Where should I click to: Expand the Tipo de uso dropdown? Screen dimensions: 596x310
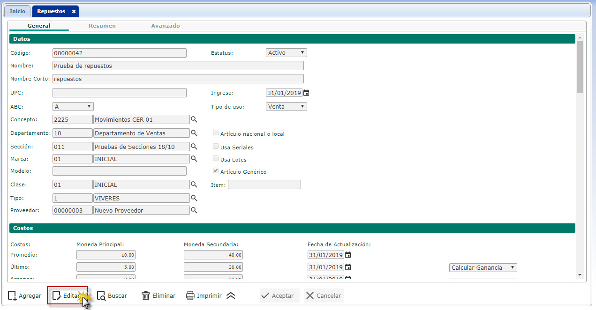(x=286, y=106)
